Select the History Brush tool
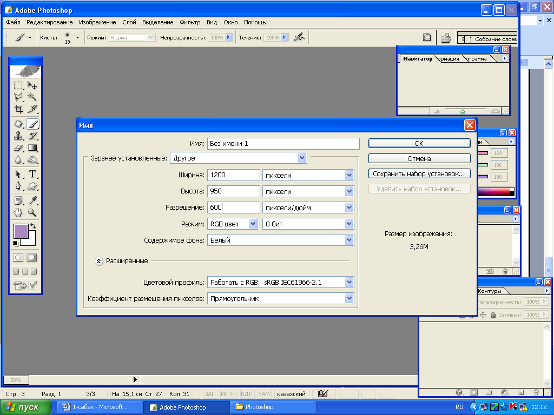 (32, 136)
